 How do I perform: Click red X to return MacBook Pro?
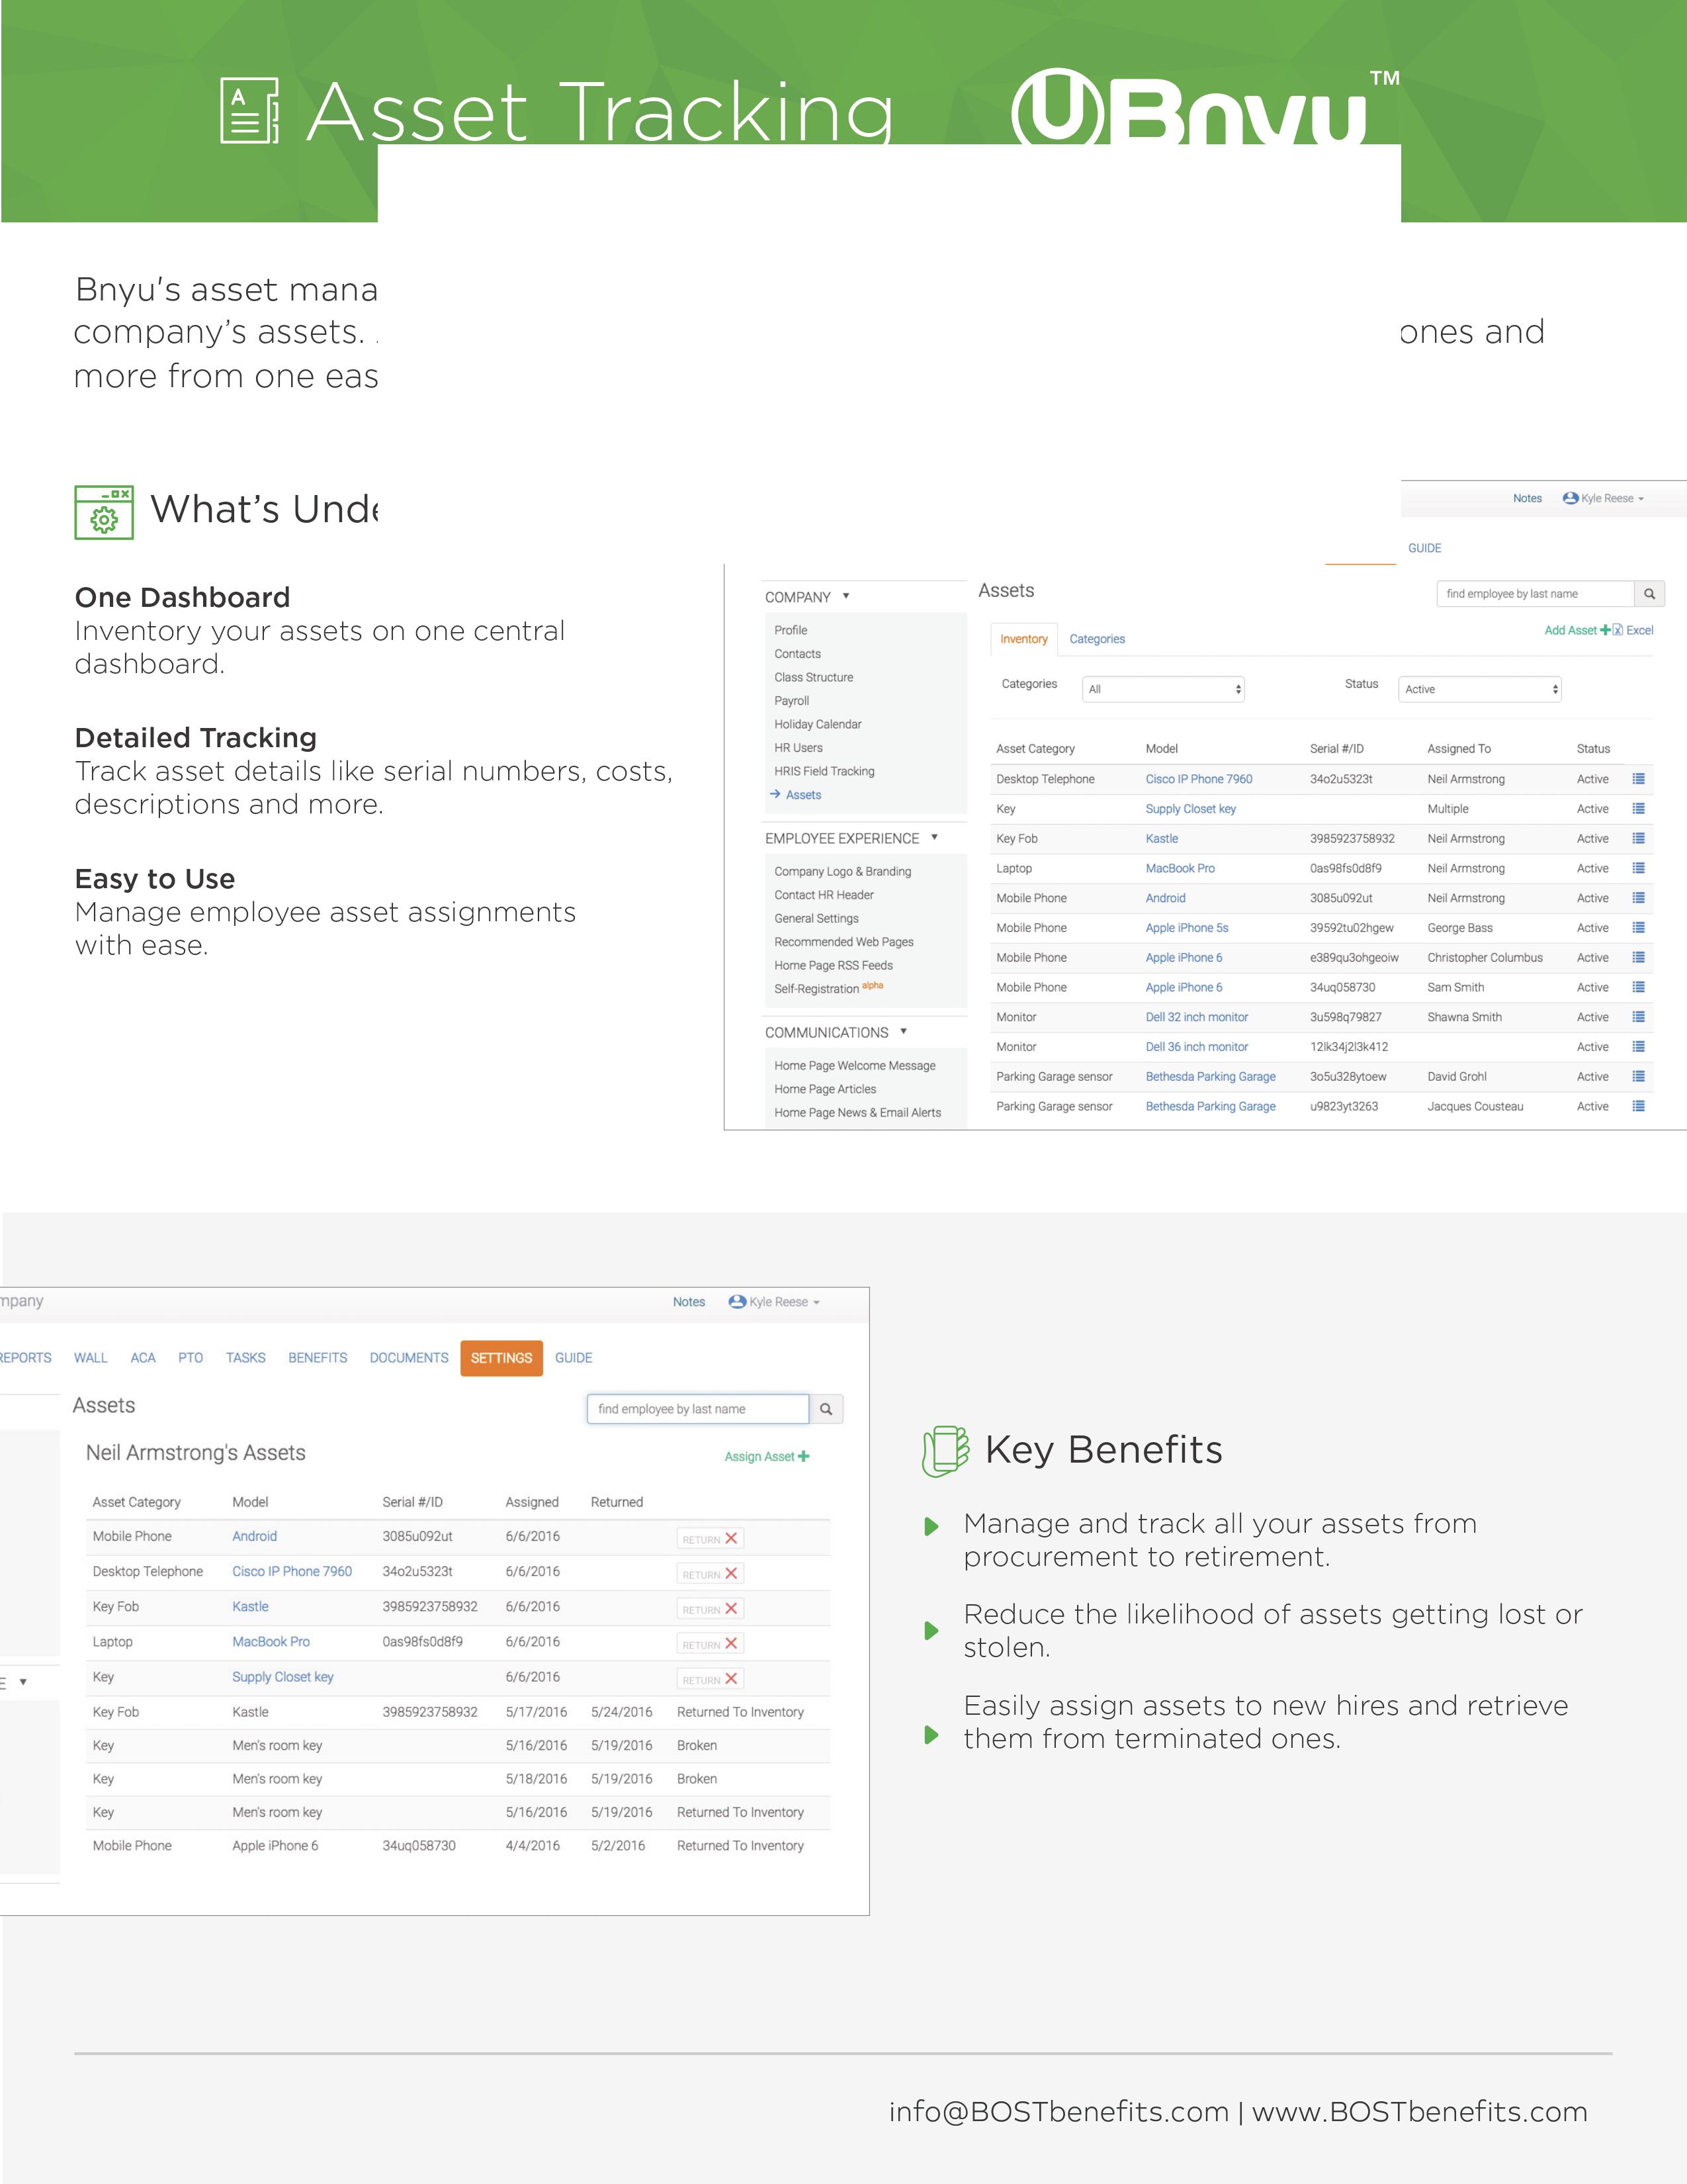(x=730, y=1644)
